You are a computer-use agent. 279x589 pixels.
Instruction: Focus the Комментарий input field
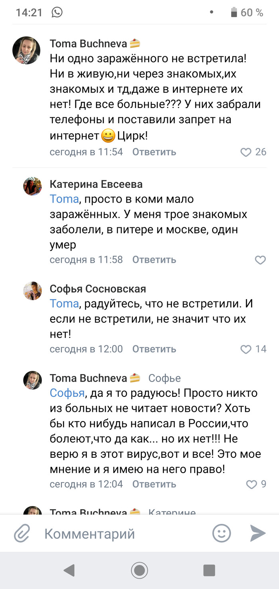coord(120,533)
